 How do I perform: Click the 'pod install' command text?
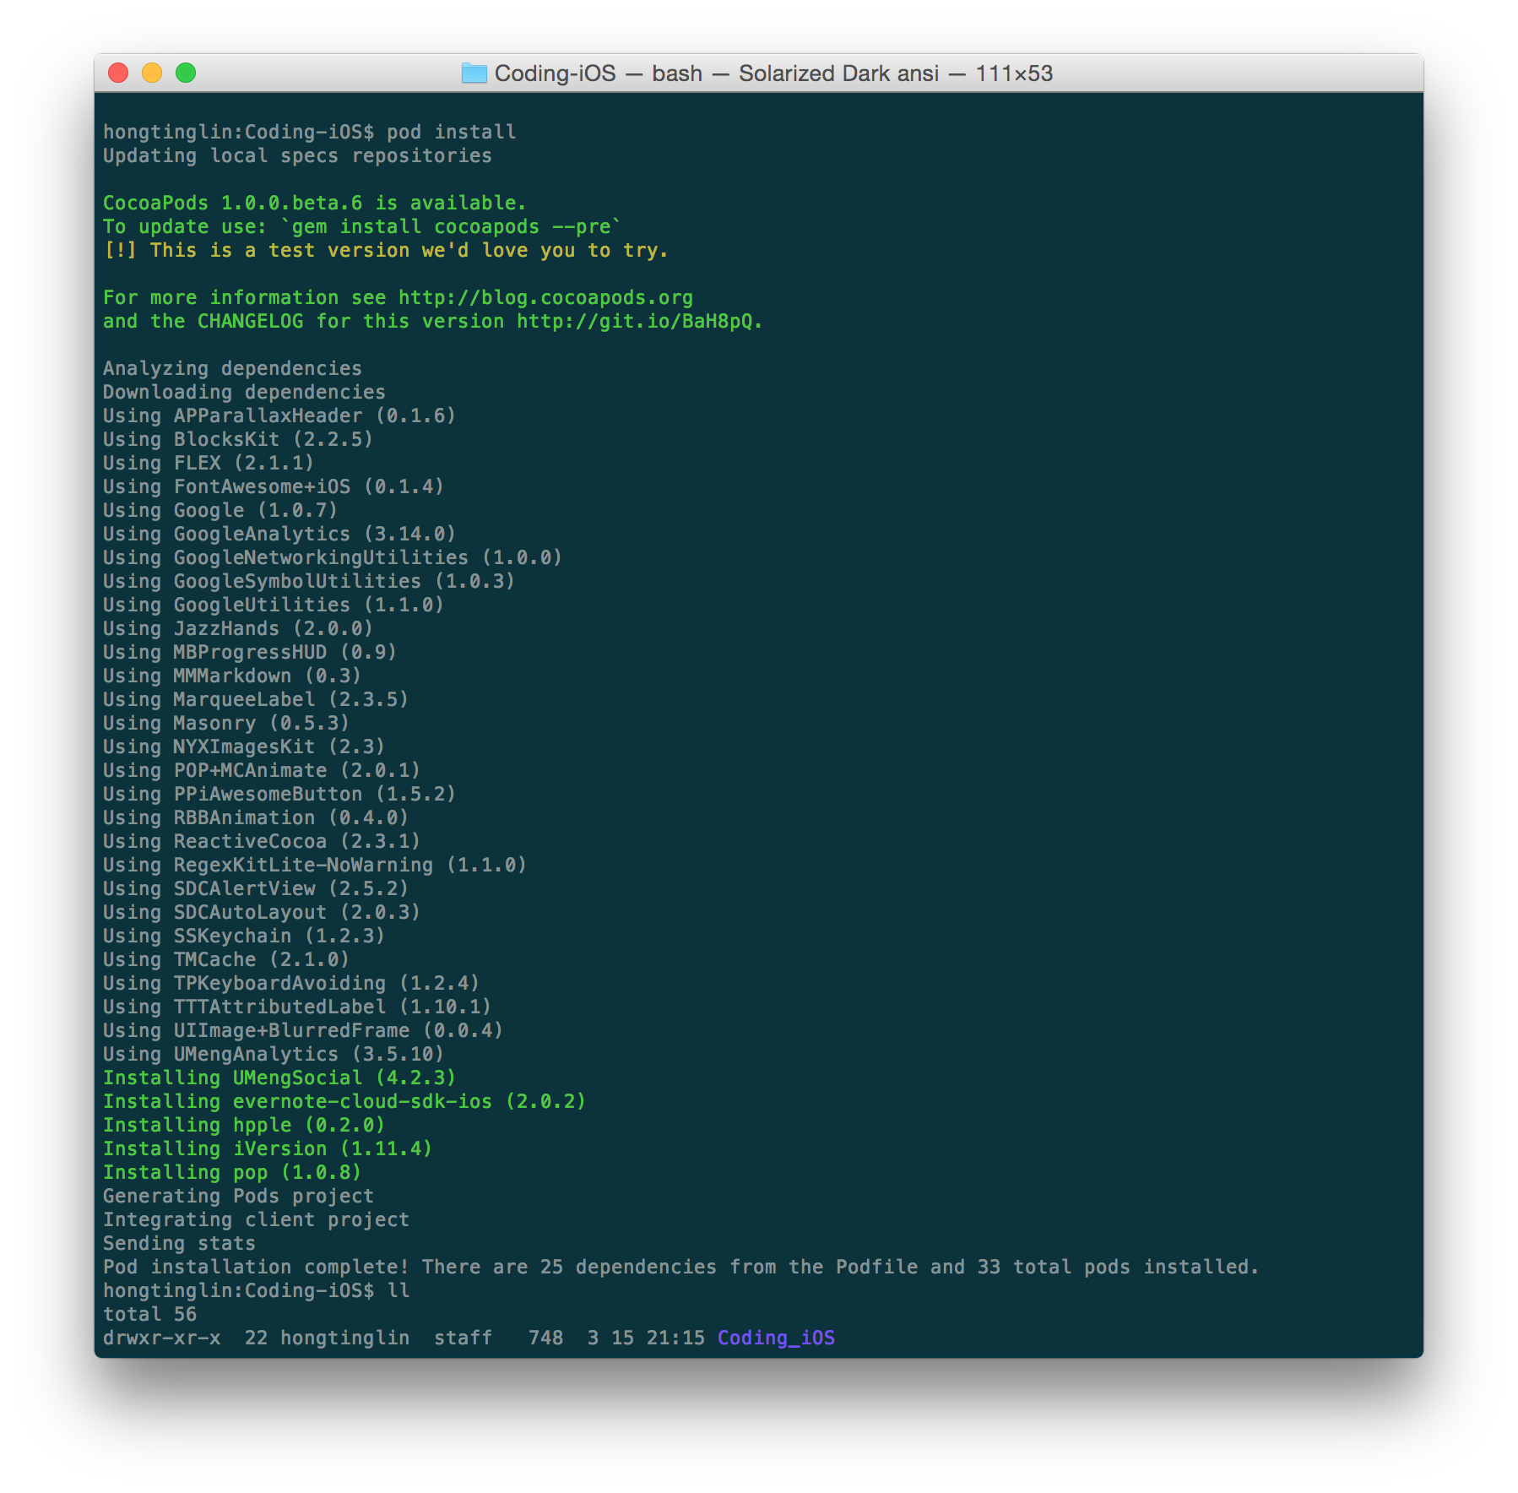pos(451,133)
